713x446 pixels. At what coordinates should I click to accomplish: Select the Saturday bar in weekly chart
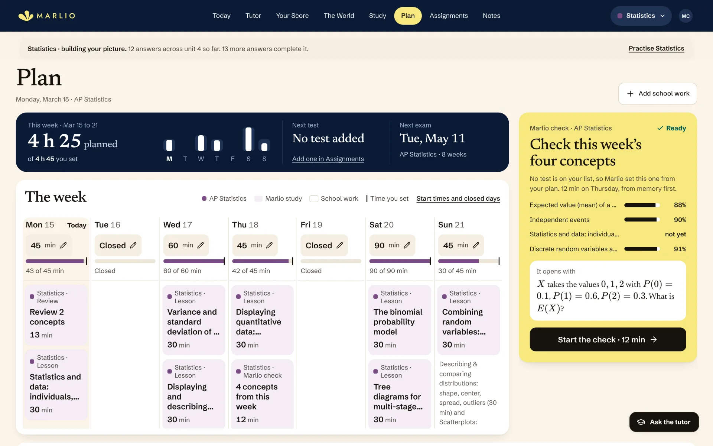[248, 139]
